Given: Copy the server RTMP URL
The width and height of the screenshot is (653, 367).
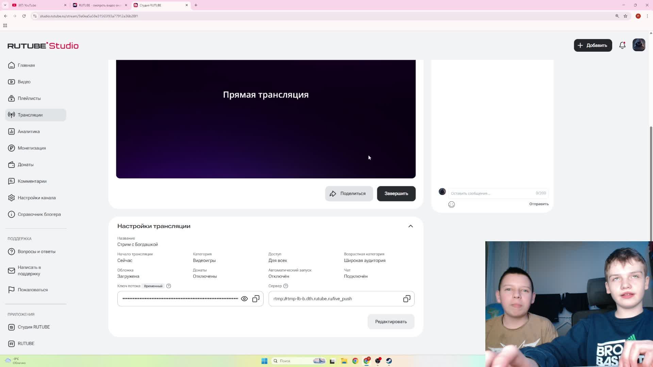Looking at the screenshot, I should click(x=407, y=299).
